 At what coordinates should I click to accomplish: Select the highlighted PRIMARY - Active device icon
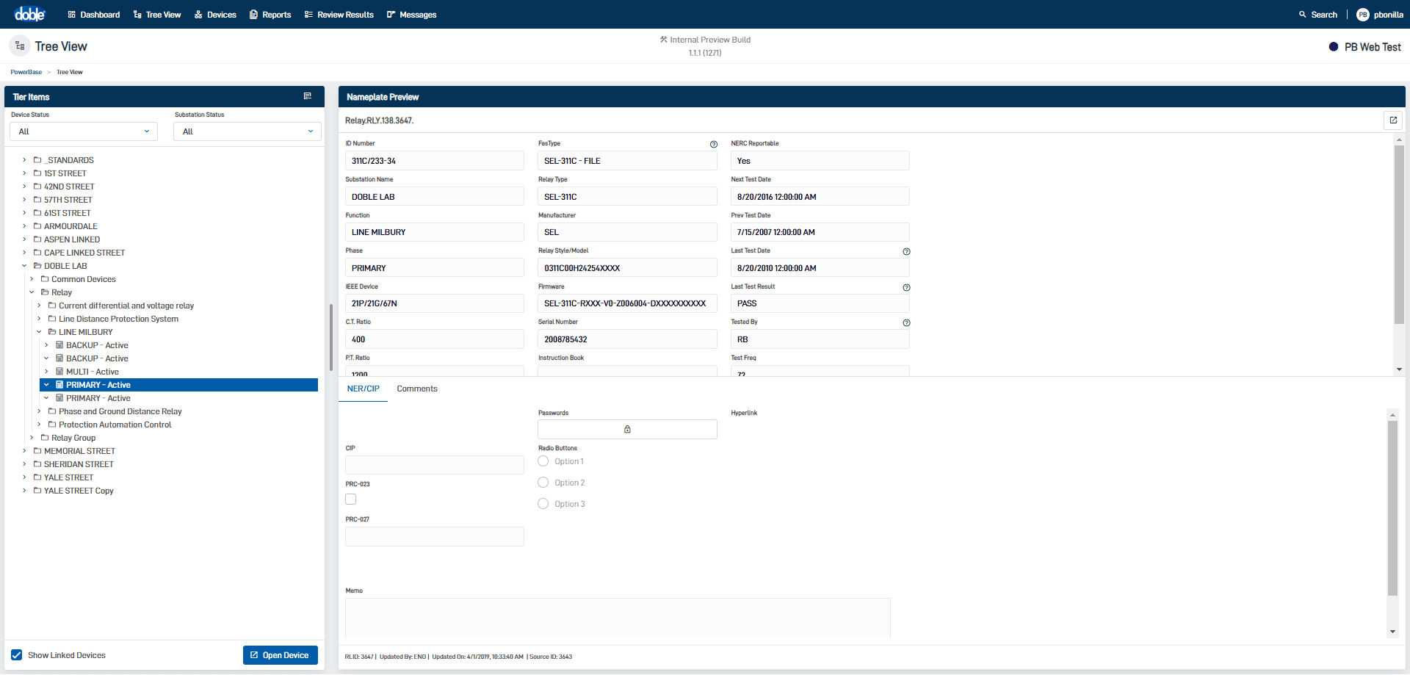[x=59, y=385]
